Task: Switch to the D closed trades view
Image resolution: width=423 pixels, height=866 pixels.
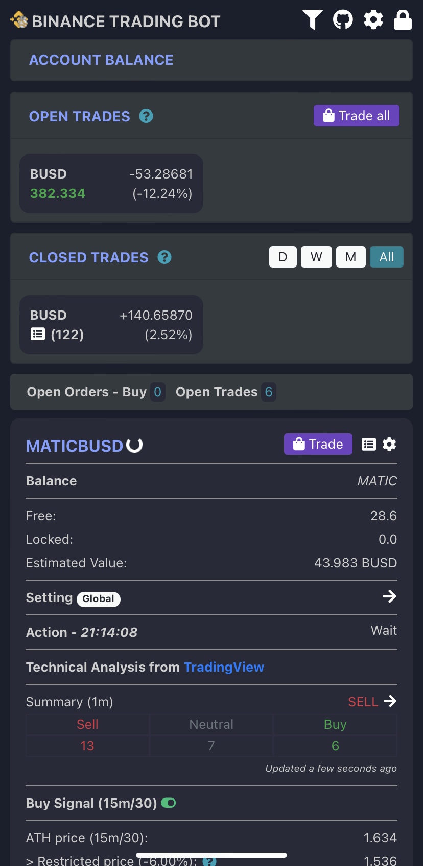Action: coord(283,257)
